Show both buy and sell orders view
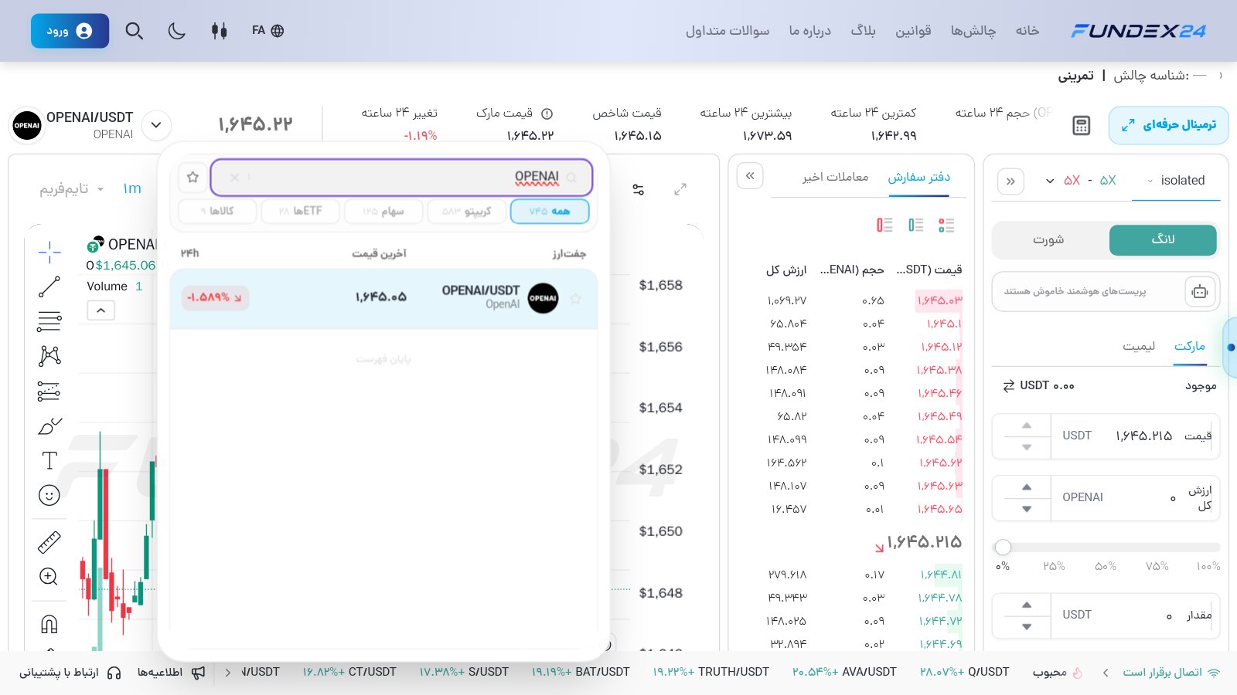 point(946,225)
